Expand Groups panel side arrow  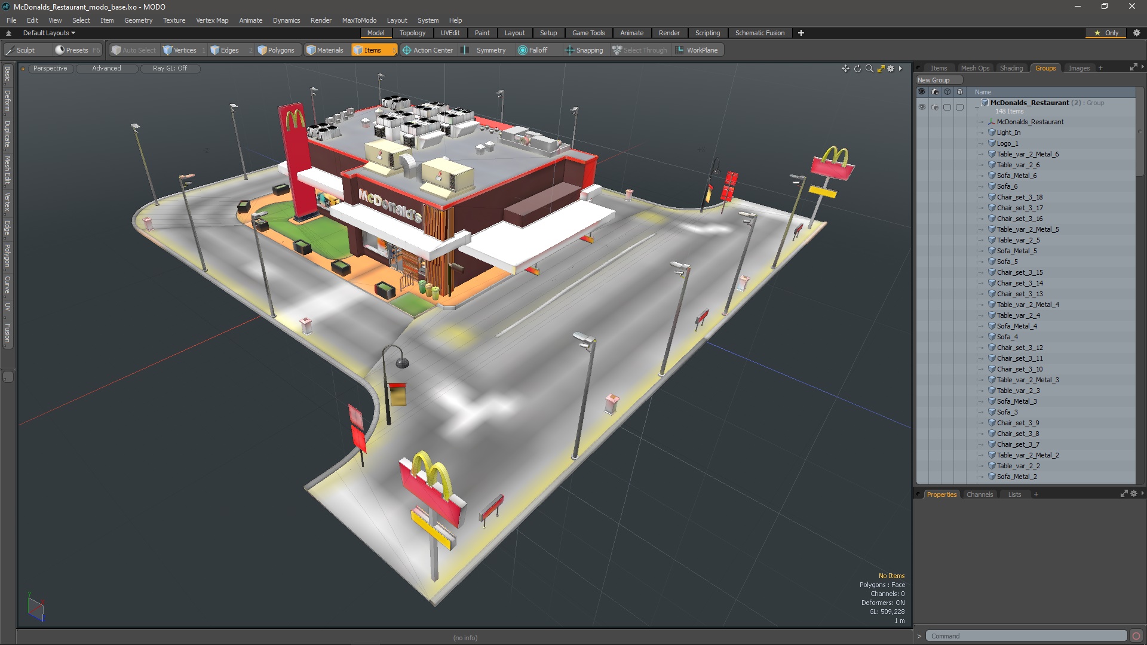(x=1142, y=67)
